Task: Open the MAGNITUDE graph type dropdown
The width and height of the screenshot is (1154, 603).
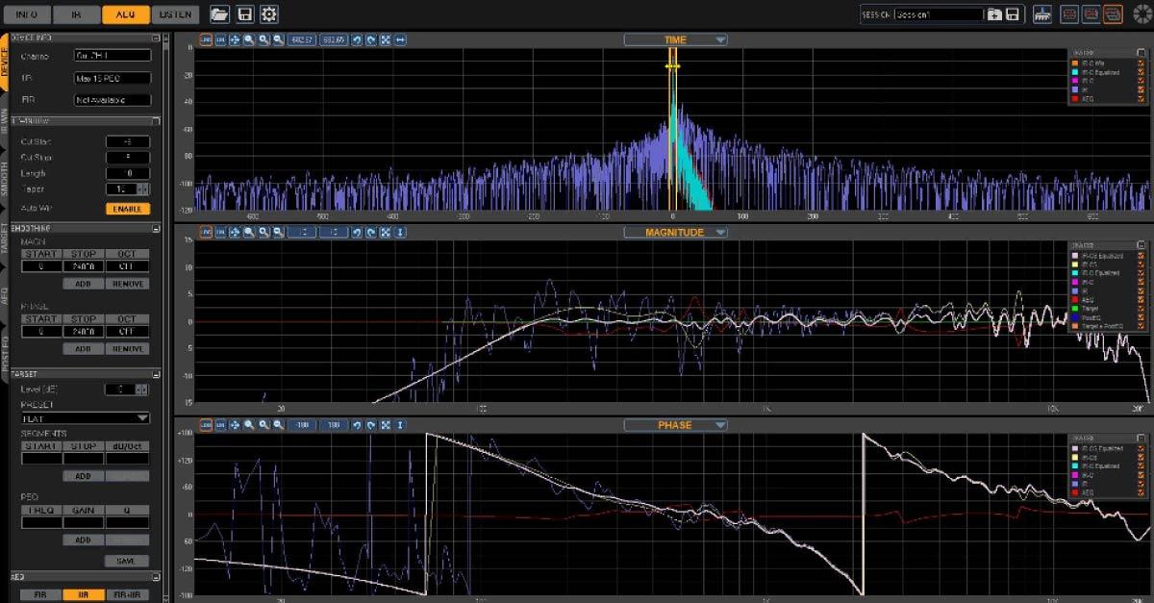Action: pos(720,233)
